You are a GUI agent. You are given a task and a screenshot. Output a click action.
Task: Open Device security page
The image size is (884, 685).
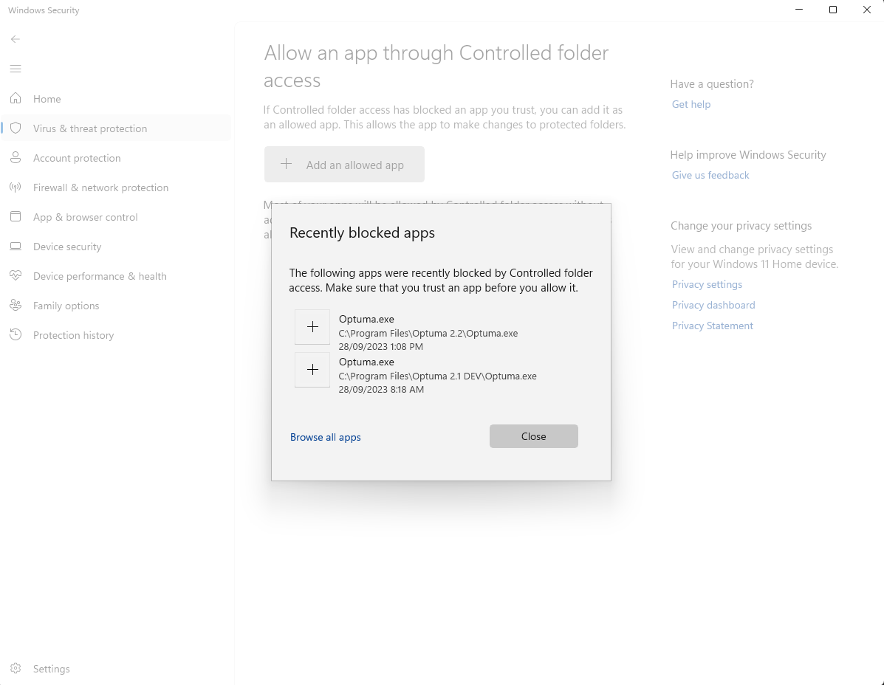(116, 247)
